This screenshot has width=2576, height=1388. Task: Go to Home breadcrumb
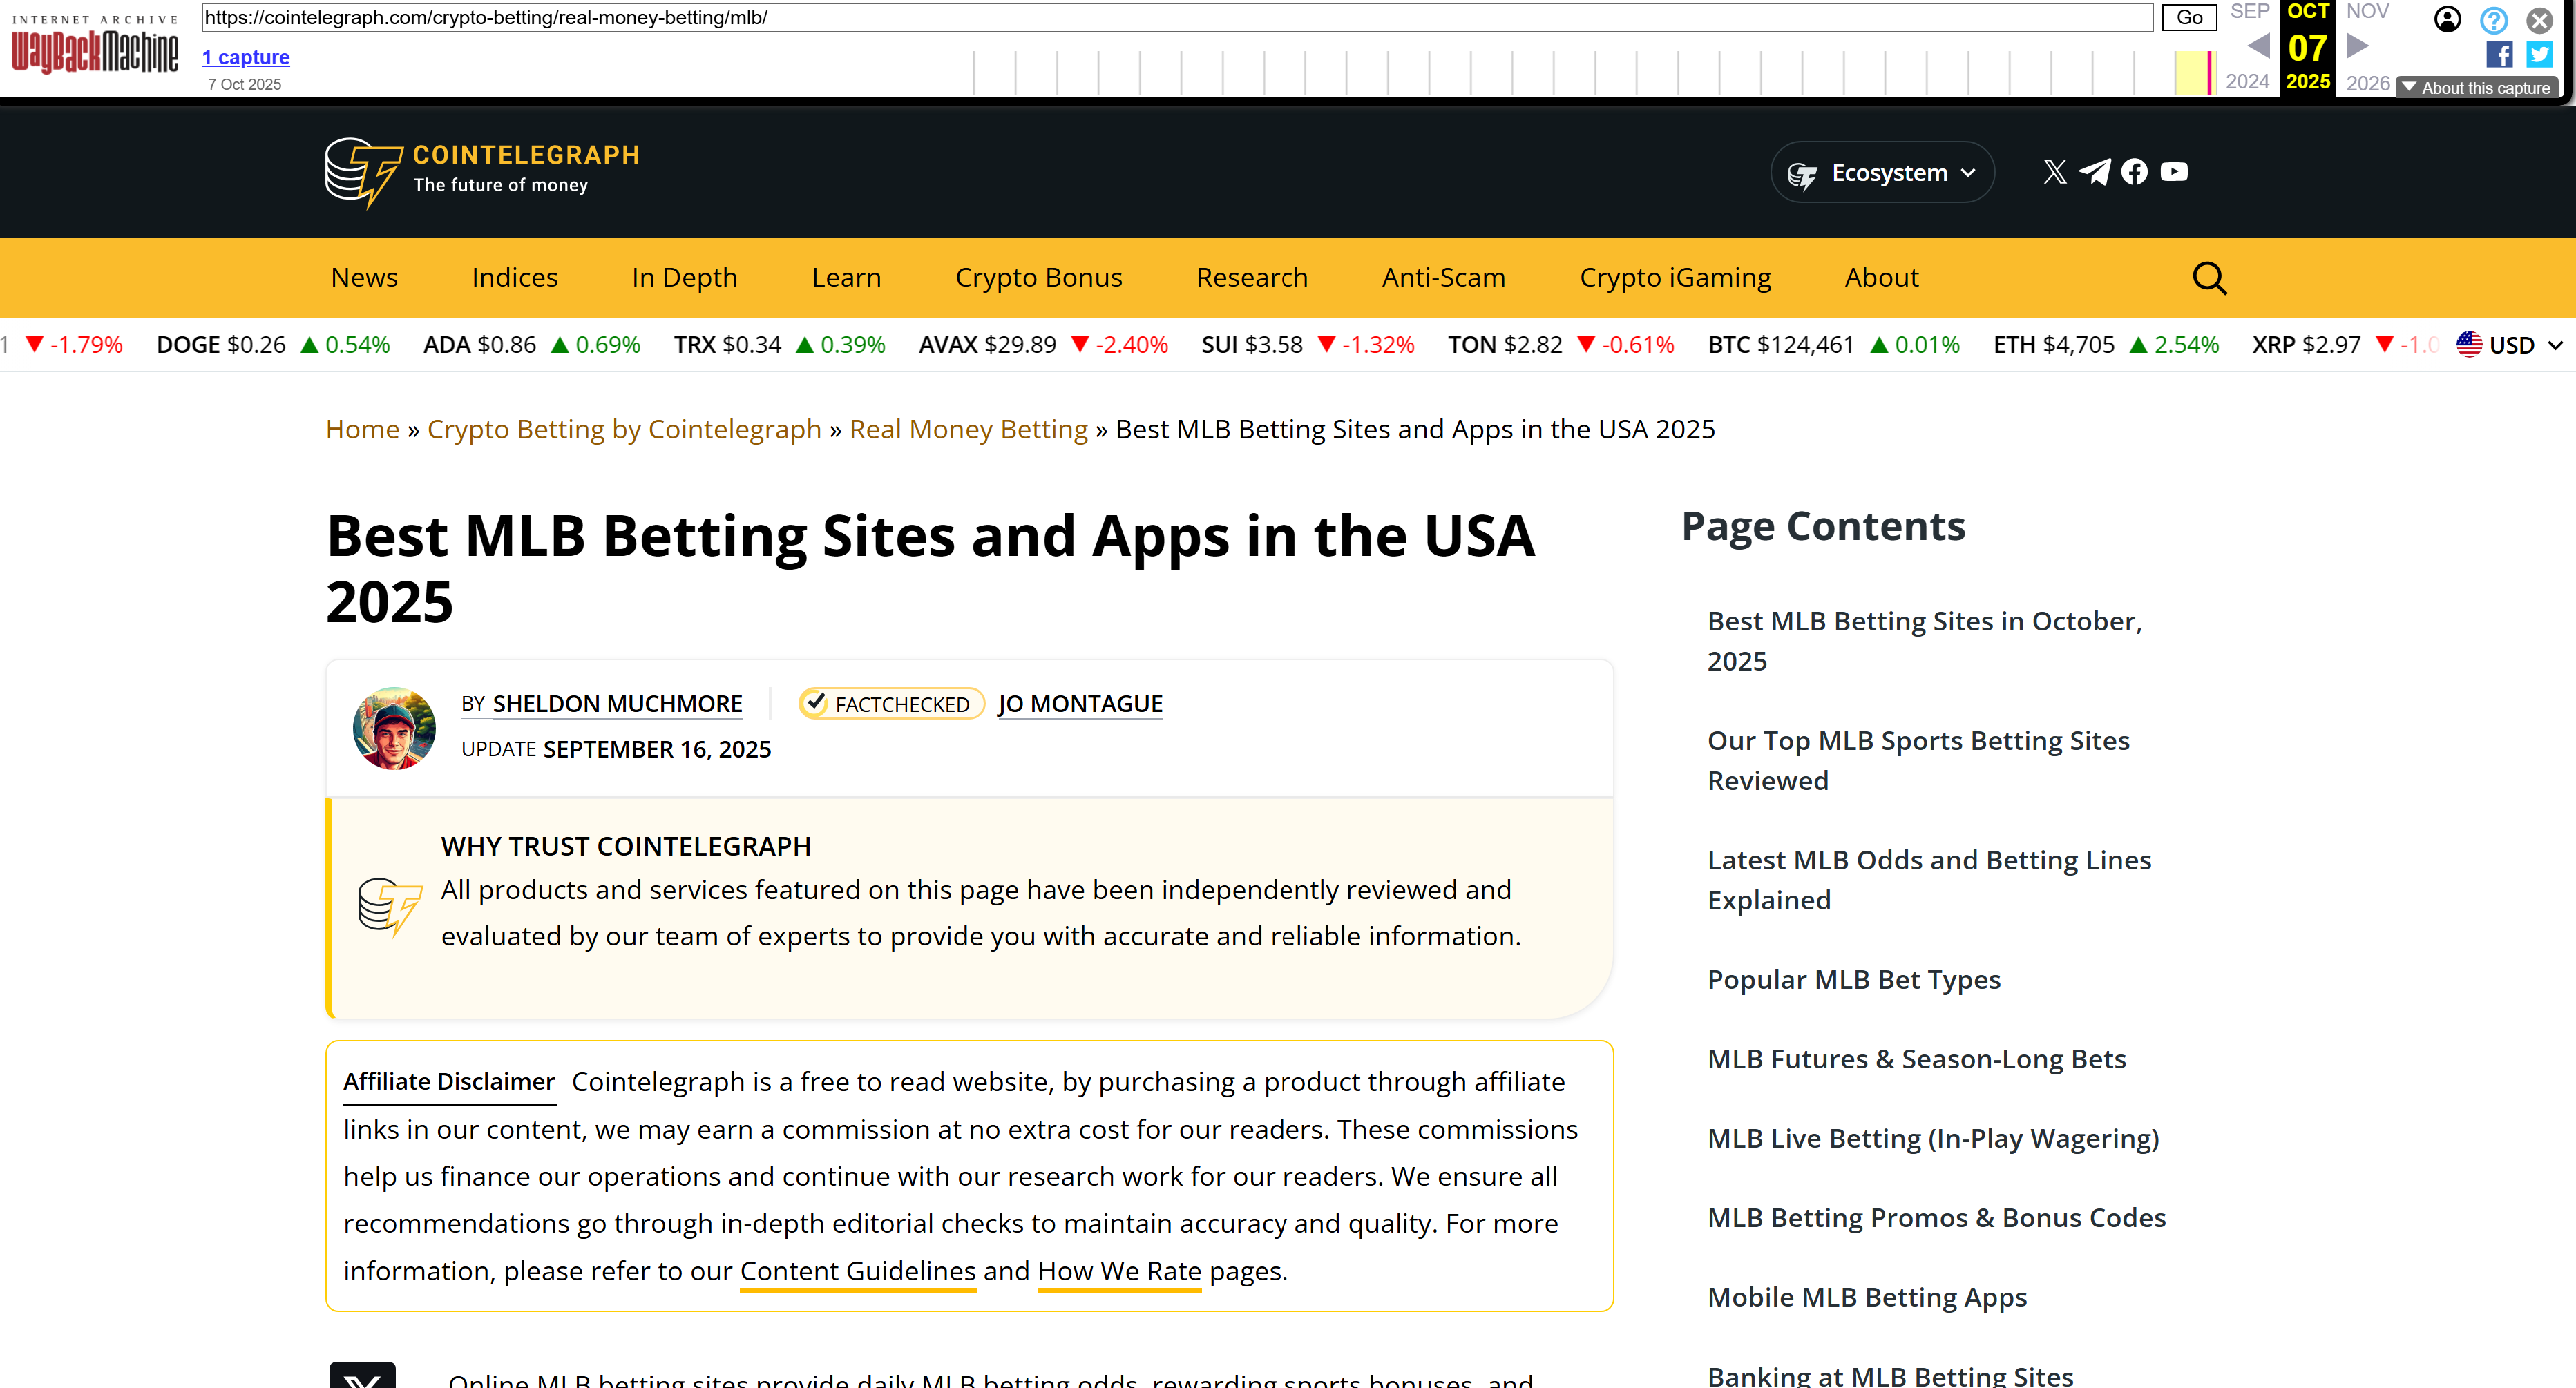point(362,429)
